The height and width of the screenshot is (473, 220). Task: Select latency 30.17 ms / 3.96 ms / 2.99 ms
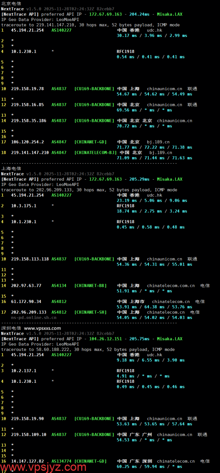tap(152, 35)
